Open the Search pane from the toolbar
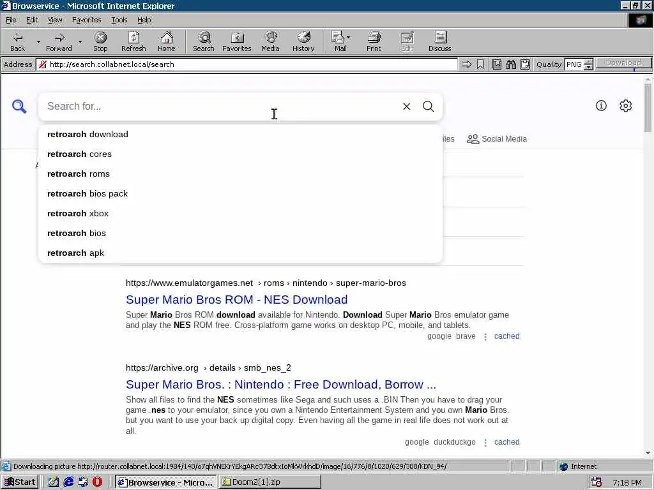Image resolution: width=654 pixels, height=490 pixels. point(204,41)
